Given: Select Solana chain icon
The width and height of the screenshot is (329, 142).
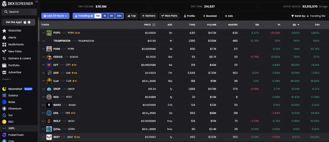Looking at the screenshot, I should (x=4, y=95).
